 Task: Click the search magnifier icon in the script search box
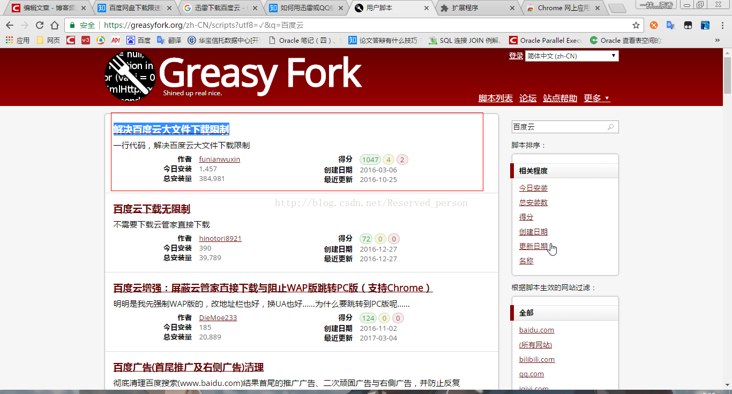(x=611, y=127)
